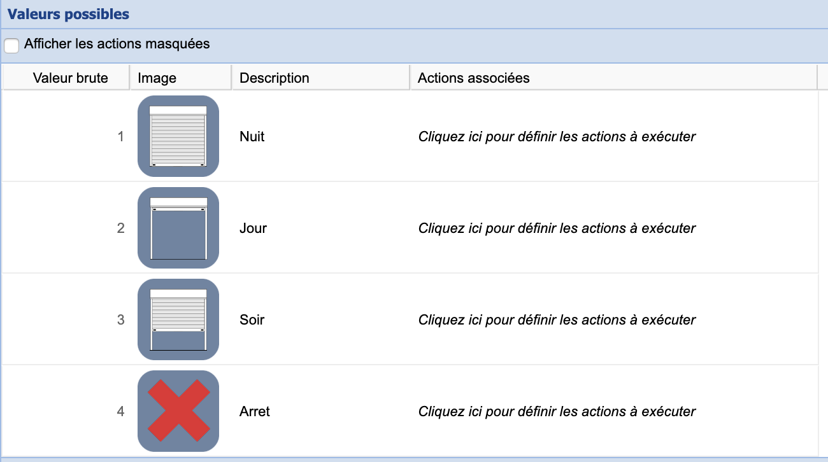This screenshot has height=462, width=828.
Task: Click raw value 4 in the last row
Action: 121,411
